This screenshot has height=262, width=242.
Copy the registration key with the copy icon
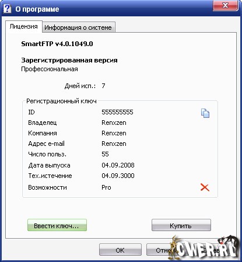205,113
